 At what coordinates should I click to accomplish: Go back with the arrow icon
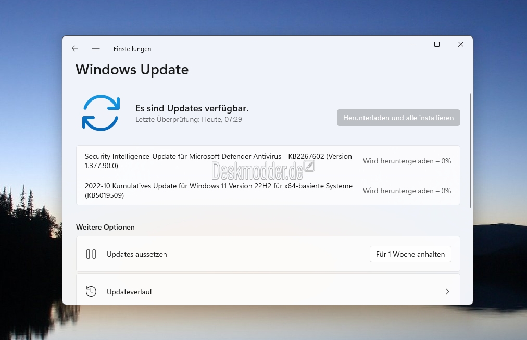tap(75, 49)
